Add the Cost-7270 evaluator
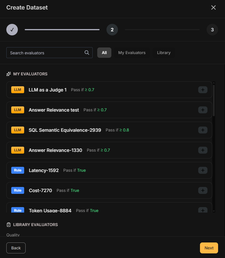Screen dimensions: 225x258 pos(203,190)
